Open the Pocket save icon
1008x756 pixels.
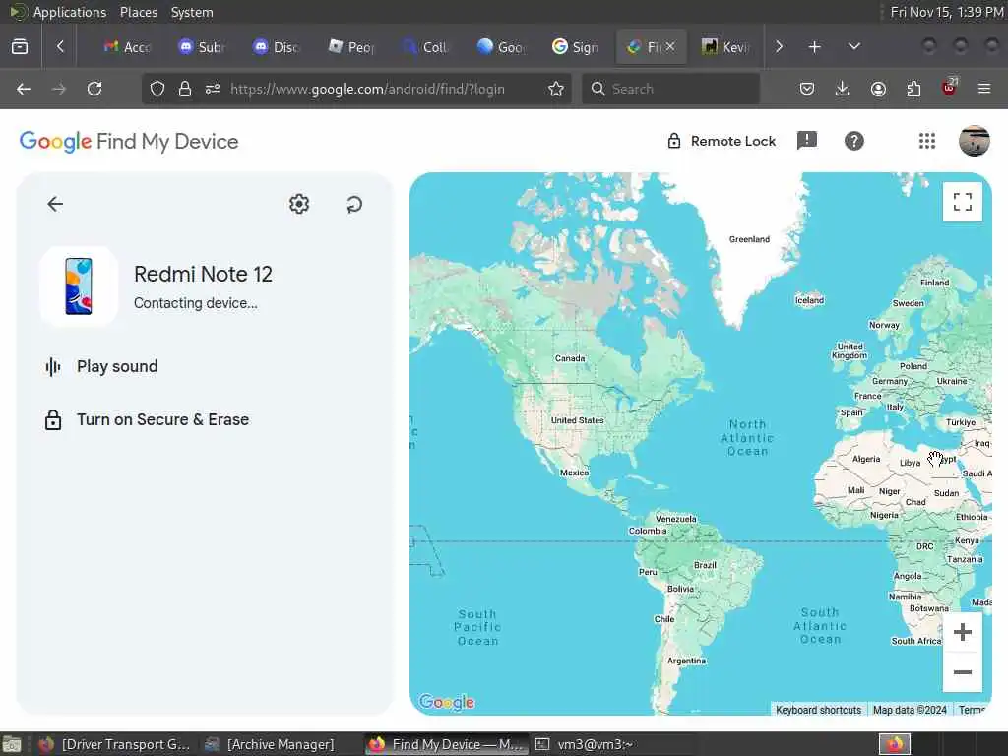[807, 89]
